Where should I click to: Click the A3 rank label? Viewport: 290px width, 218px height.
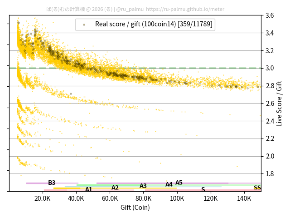pos(143,186)
